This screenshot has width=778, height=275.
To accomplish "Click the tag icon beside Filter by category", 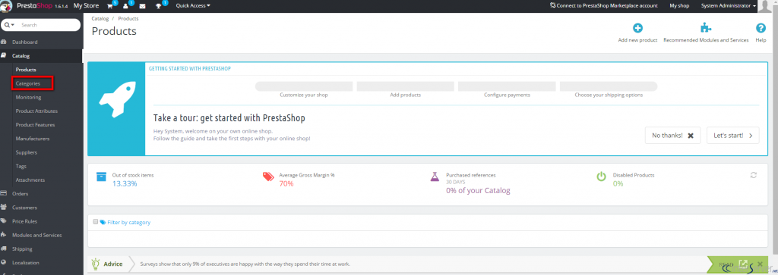I will (103, 222).
